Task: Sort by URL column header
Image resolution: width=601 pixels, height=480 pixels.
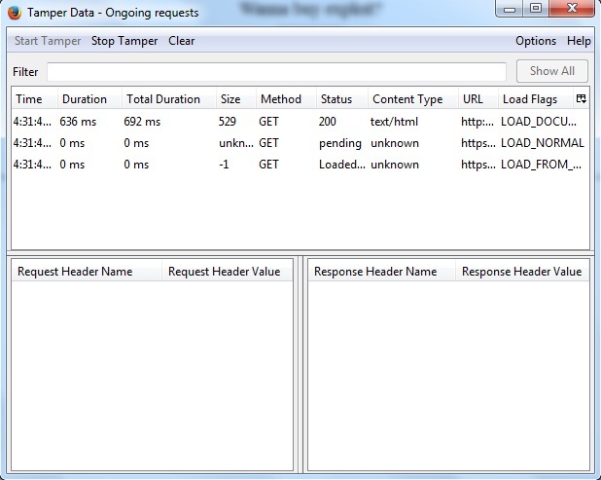Action: click(477, 99)
